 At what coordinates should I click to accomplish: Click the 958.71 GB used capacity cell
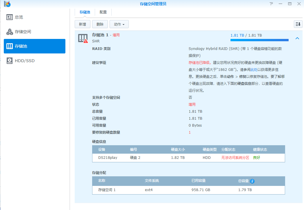201,190
